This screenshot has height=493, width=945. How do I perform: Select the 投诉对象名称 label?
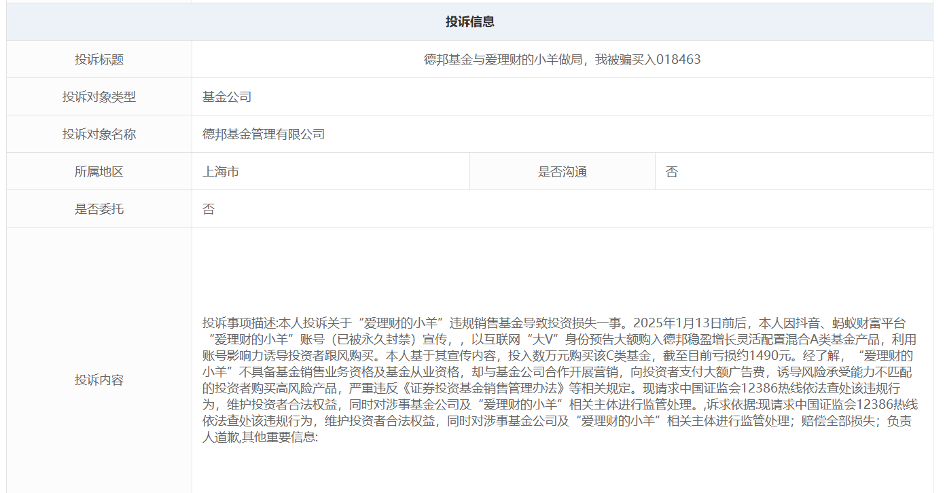pos(99,134)
